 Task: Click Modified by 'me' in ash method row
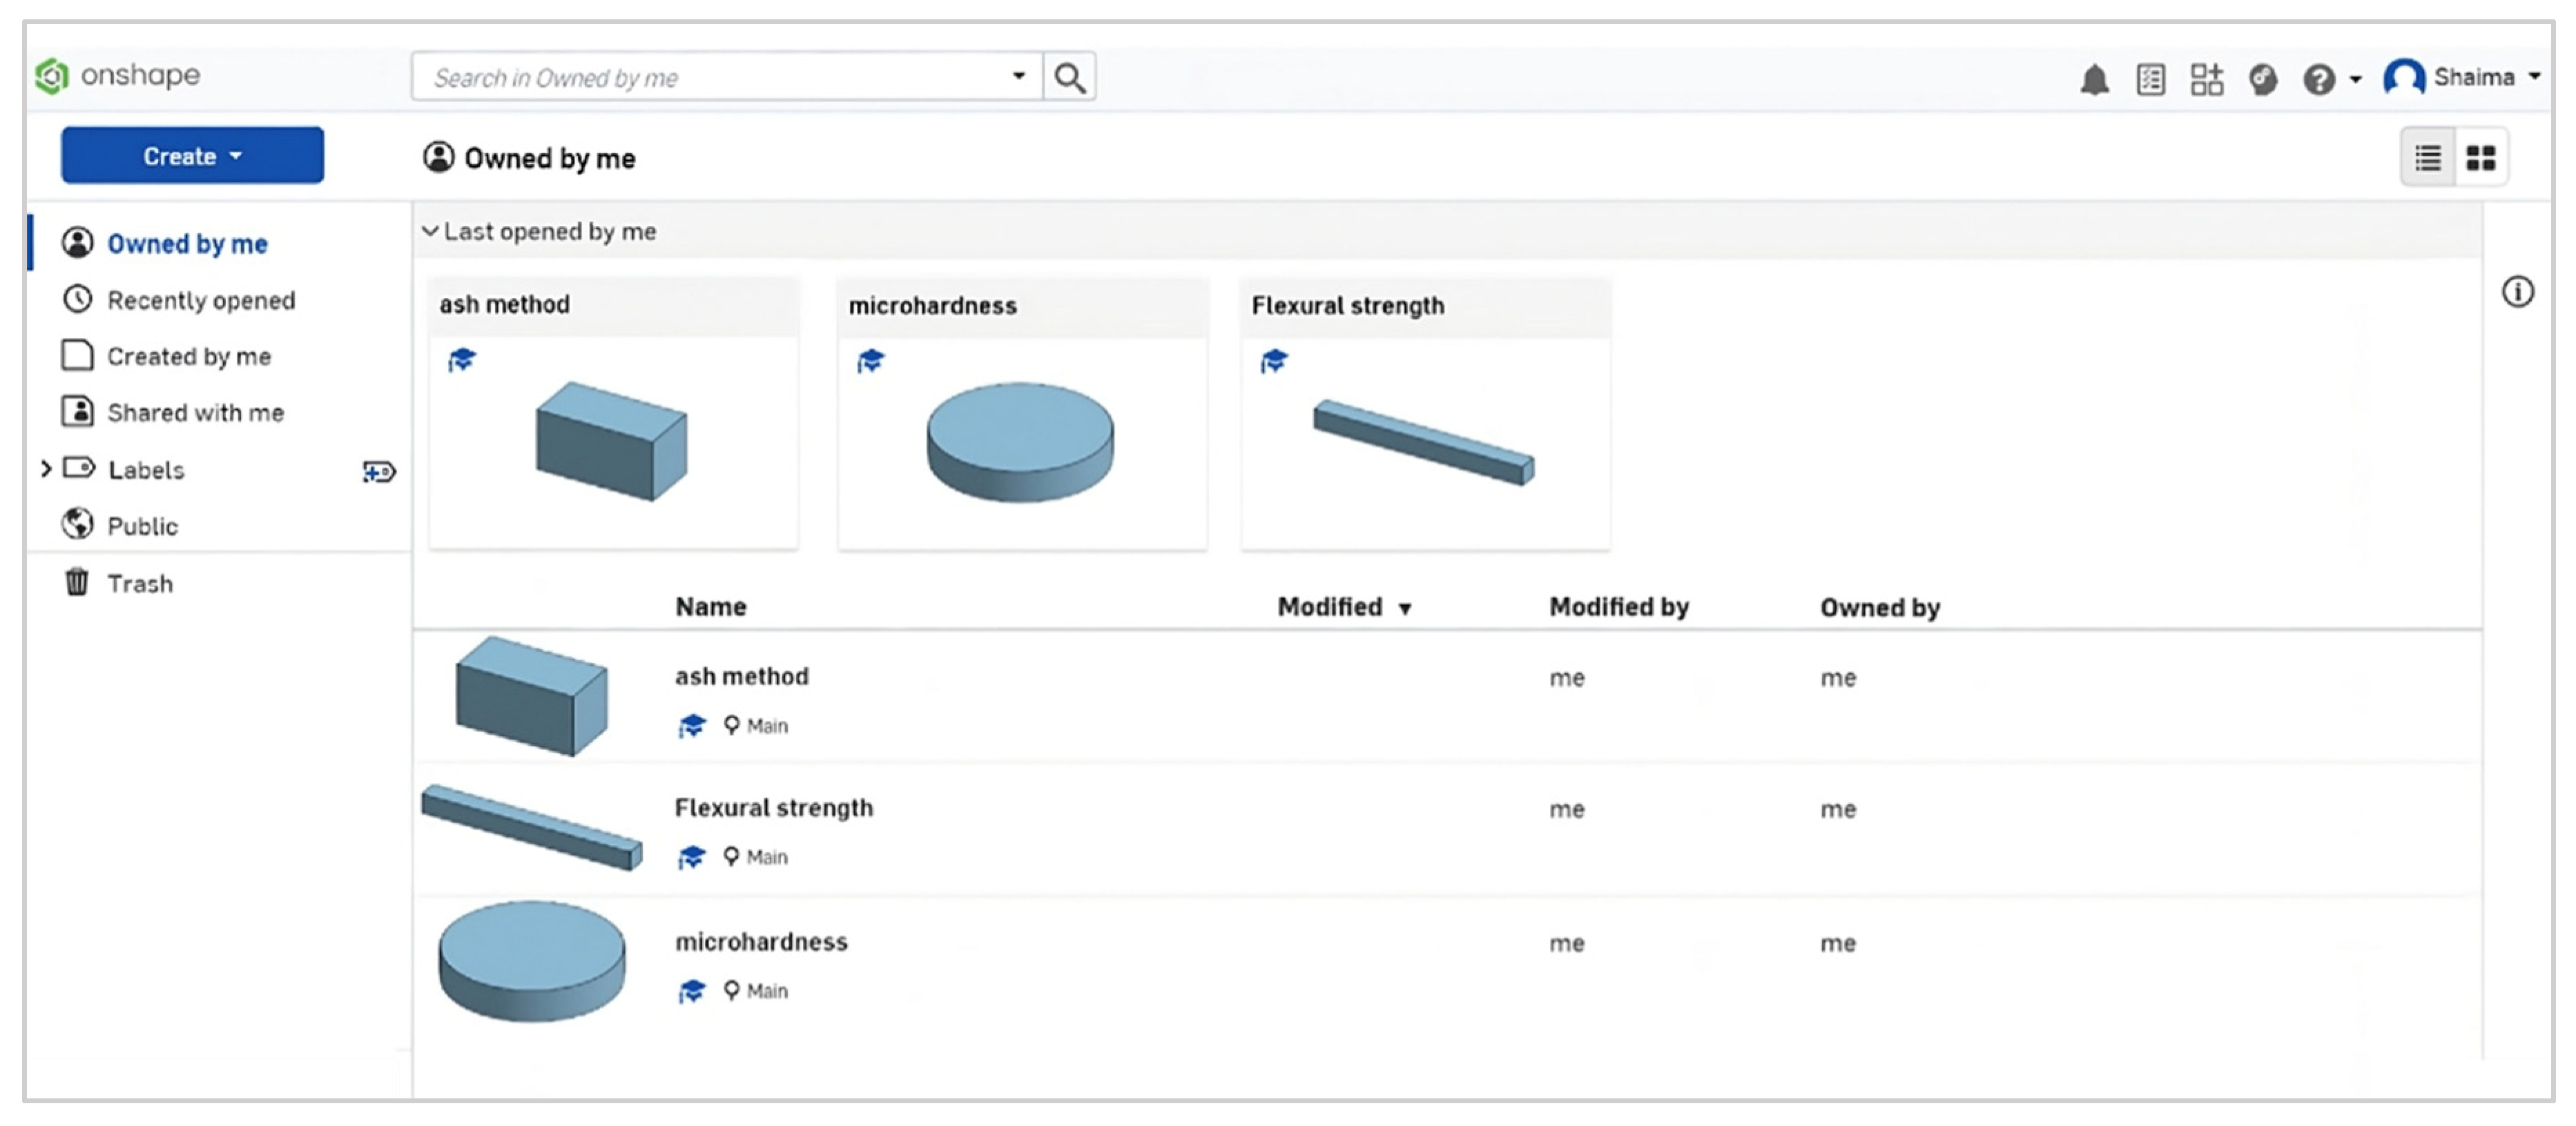(1566, 678)
